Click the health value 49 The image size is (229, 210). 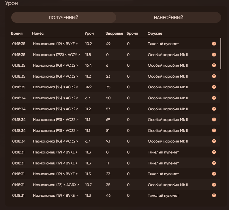(108, 44)
